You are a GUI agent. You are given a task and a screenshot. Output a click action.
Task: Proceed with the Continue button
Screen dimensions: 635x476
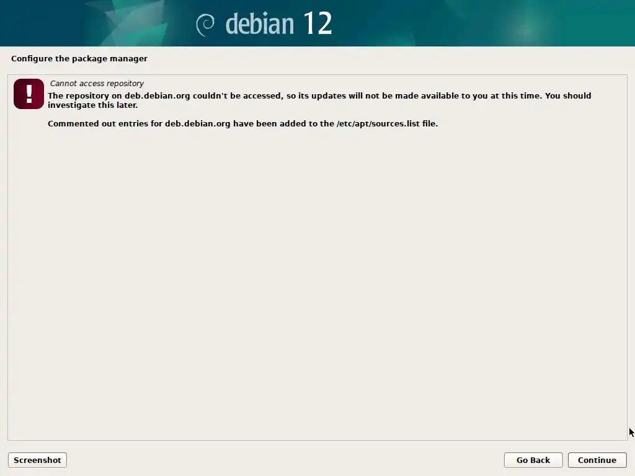pos(597,461)
